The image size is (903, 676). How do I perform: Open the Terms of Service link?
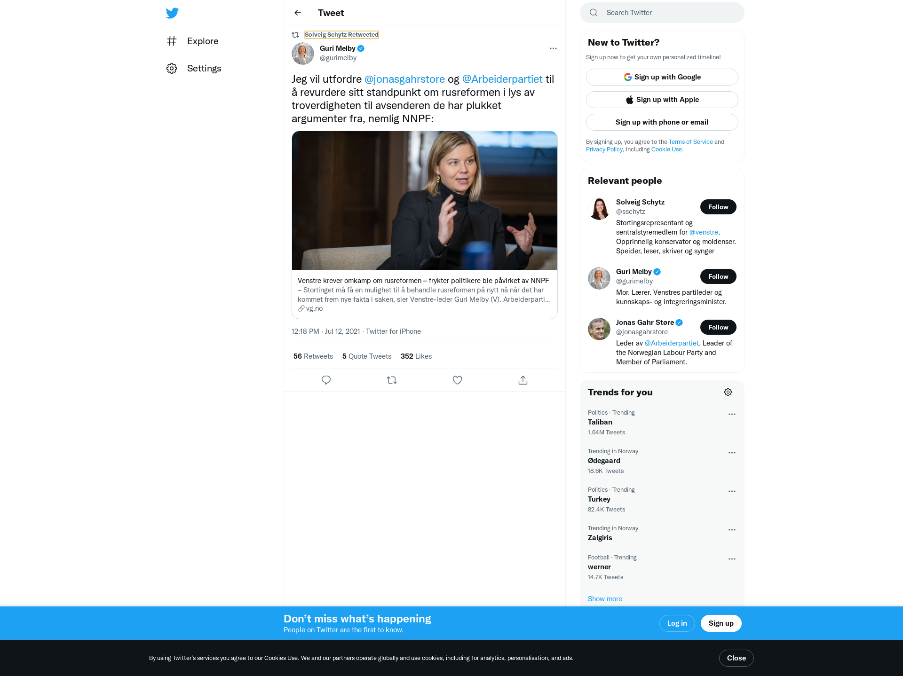[x=691, y=142]
